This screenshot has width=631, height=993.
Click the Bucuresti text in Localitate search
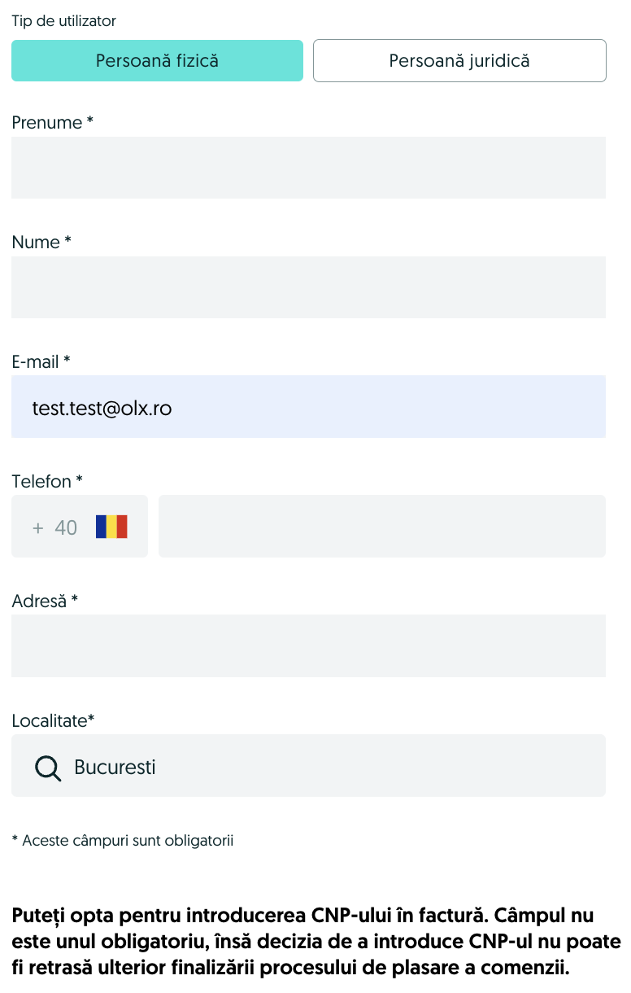(115, 768)
